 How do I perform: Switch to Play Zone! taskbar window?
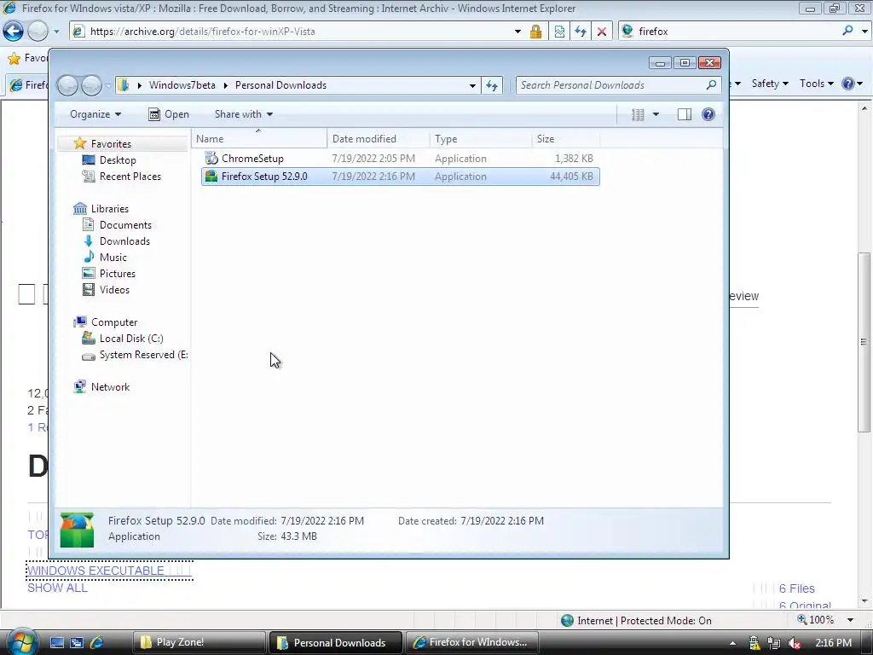[199, 643]
